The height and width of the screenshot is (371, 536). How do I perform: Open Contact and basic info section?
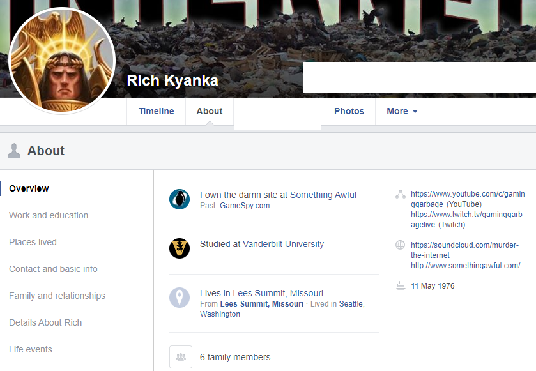pos(53,269)
